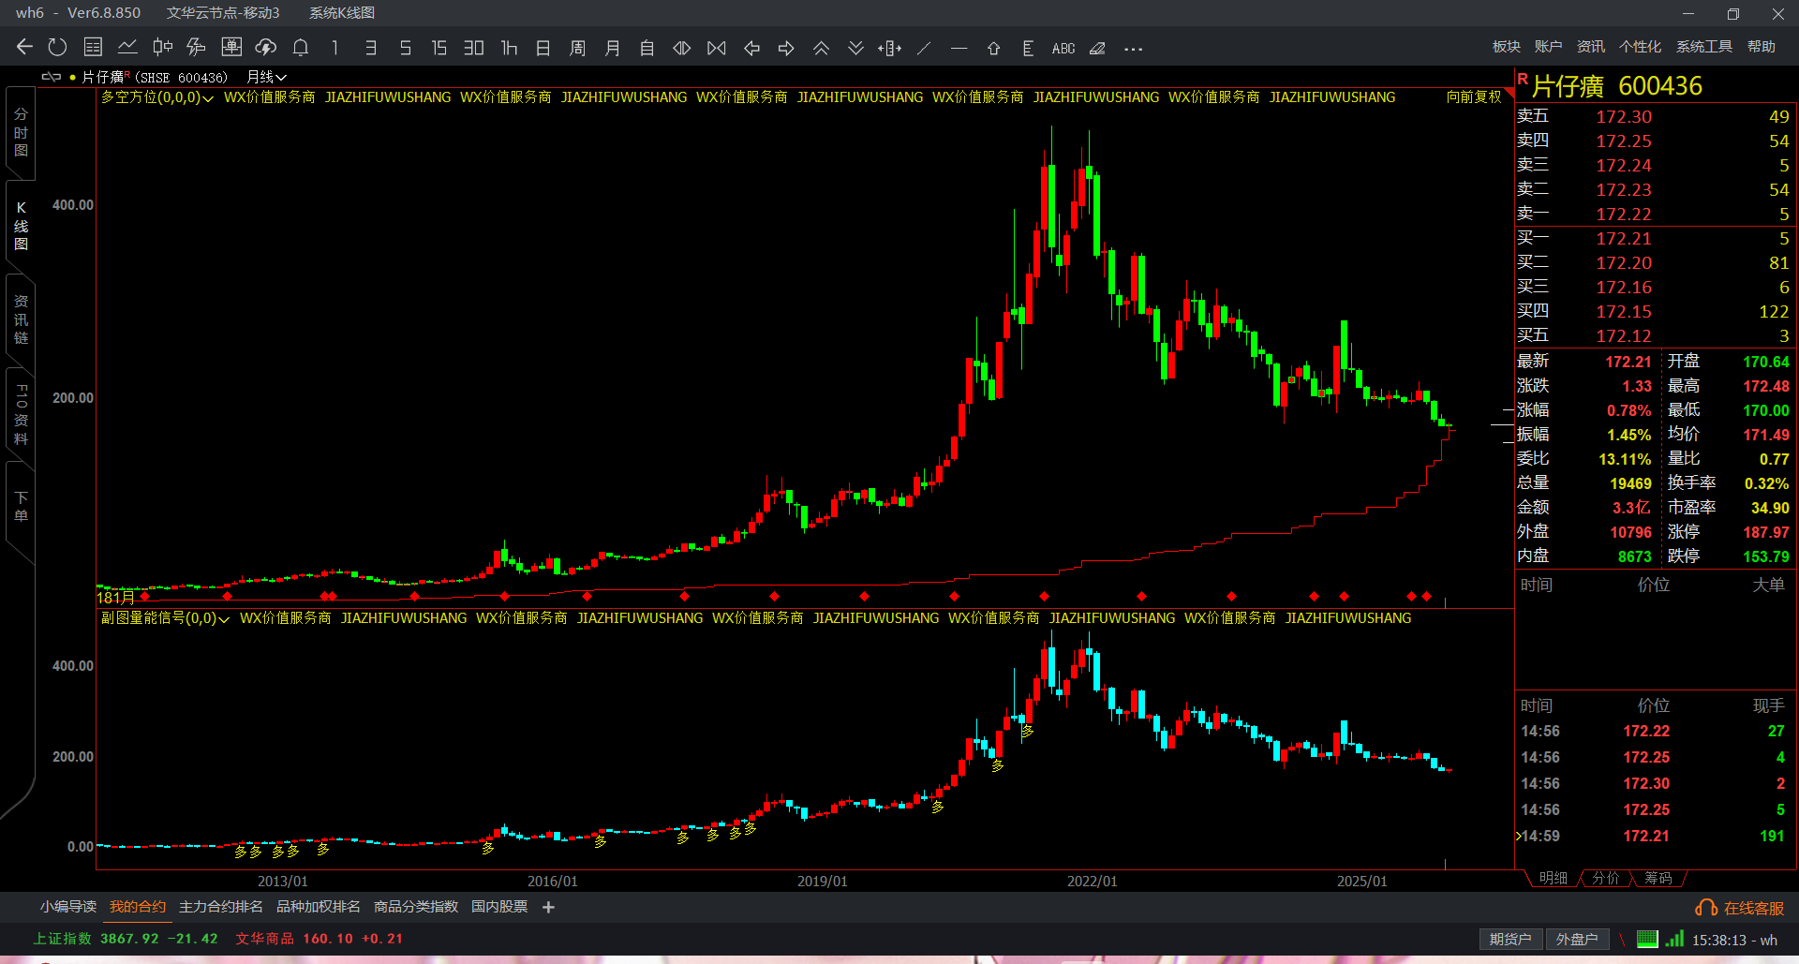Switch to the time-sharing line chart icon

click(x=127, y=48)
